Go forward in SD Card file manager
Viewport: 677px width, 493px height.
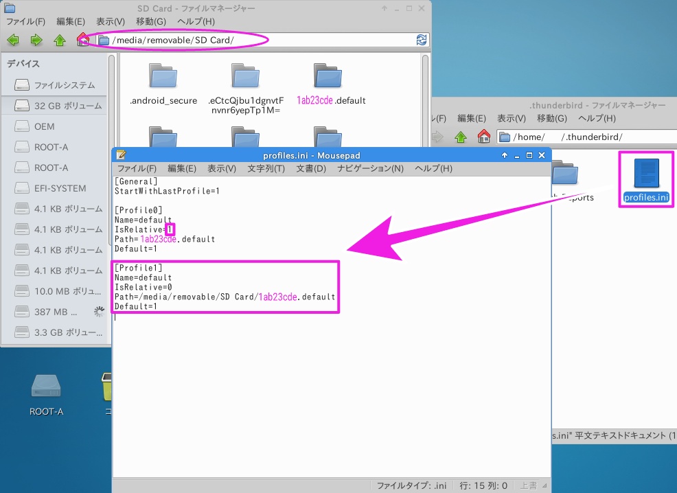(x=36, y=40)
